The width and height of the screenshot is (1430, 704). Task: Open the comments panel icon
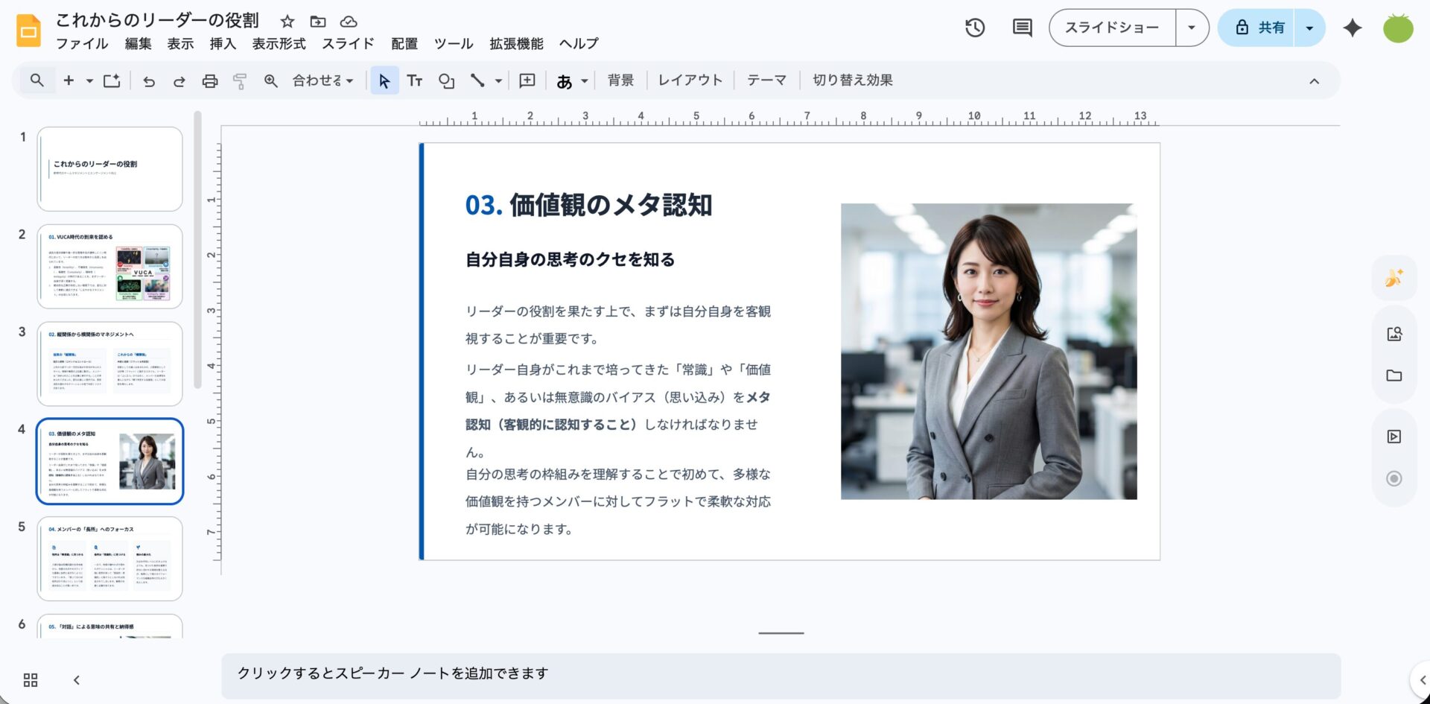[x=1022, y=28]
